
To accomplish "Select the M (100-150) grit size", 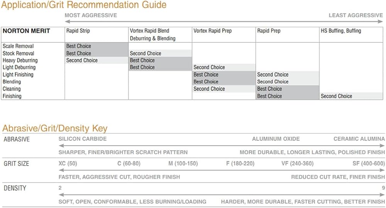I will tap(183, 164).
